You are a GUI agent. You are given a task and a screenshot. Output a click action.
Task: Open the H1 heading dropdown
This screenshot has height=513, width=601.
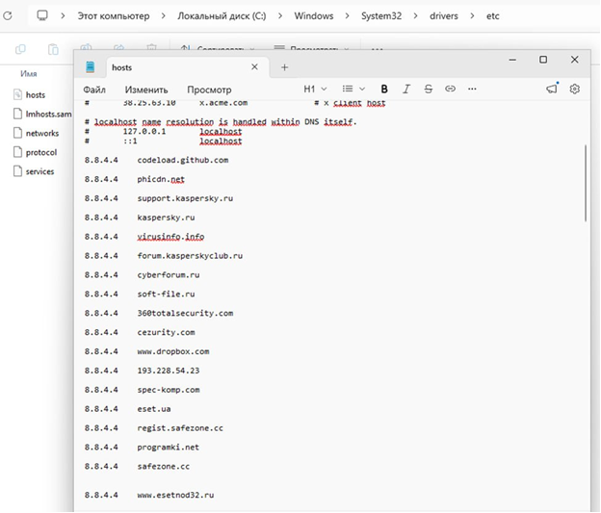click(x=315, y=90)
